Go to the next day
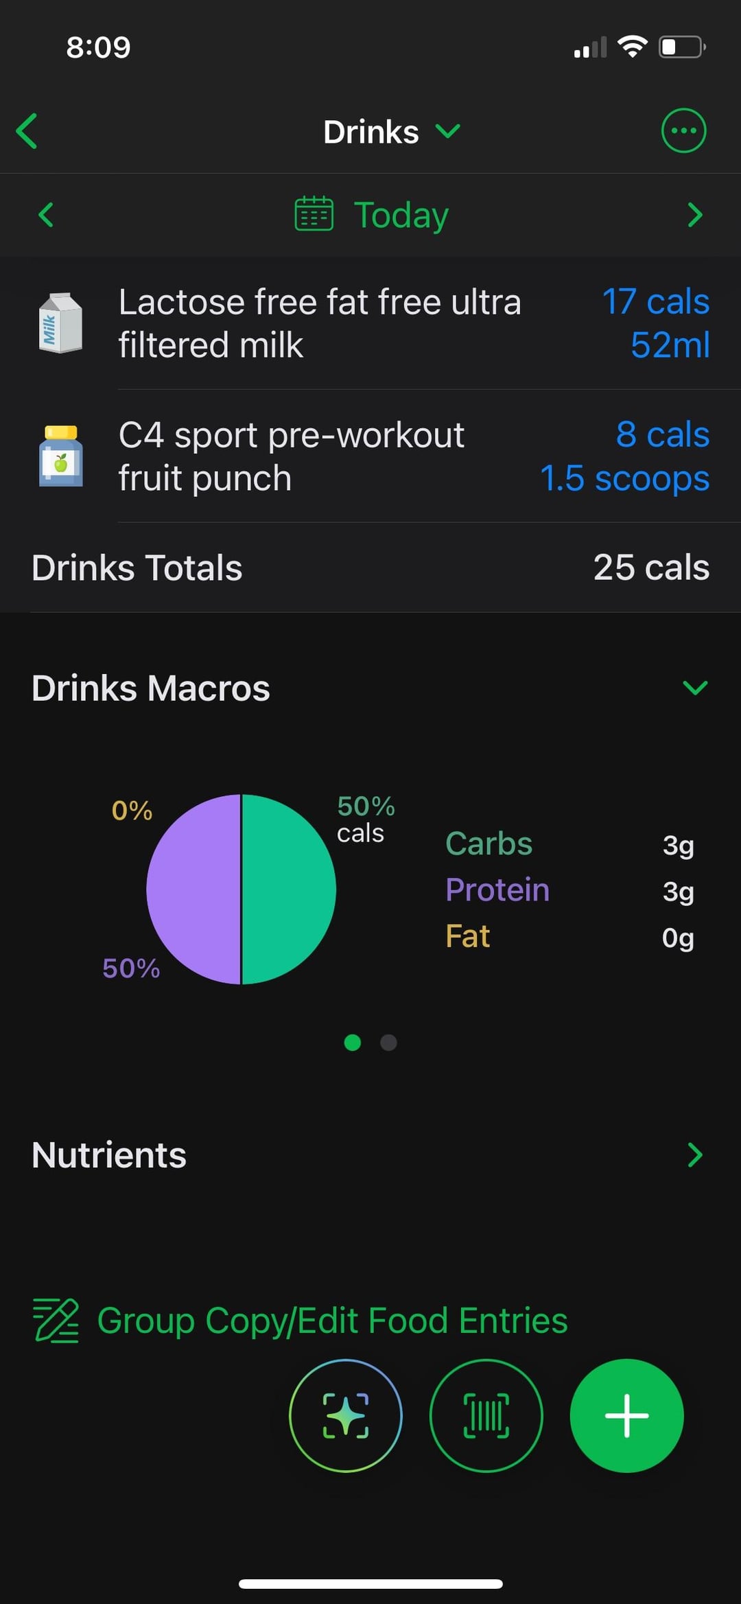This screenshot has width=741, height=1604. click(x=694, y=215)
